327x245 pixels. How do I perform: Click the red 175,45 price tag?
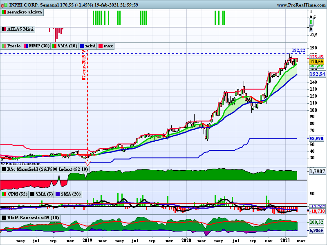pyautogui.click(x=316, y=57)
